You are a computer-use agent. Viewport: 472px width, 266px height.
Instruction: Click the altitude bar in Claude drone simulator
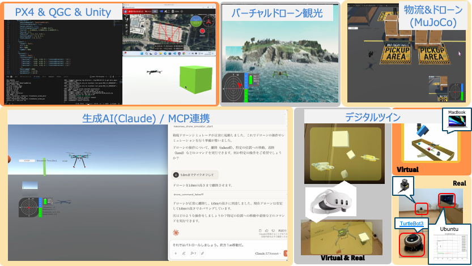(40, 207)
